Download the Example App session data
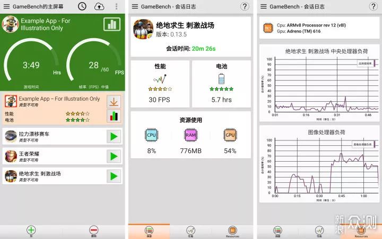The image size is (382, 239). point(114,102)
